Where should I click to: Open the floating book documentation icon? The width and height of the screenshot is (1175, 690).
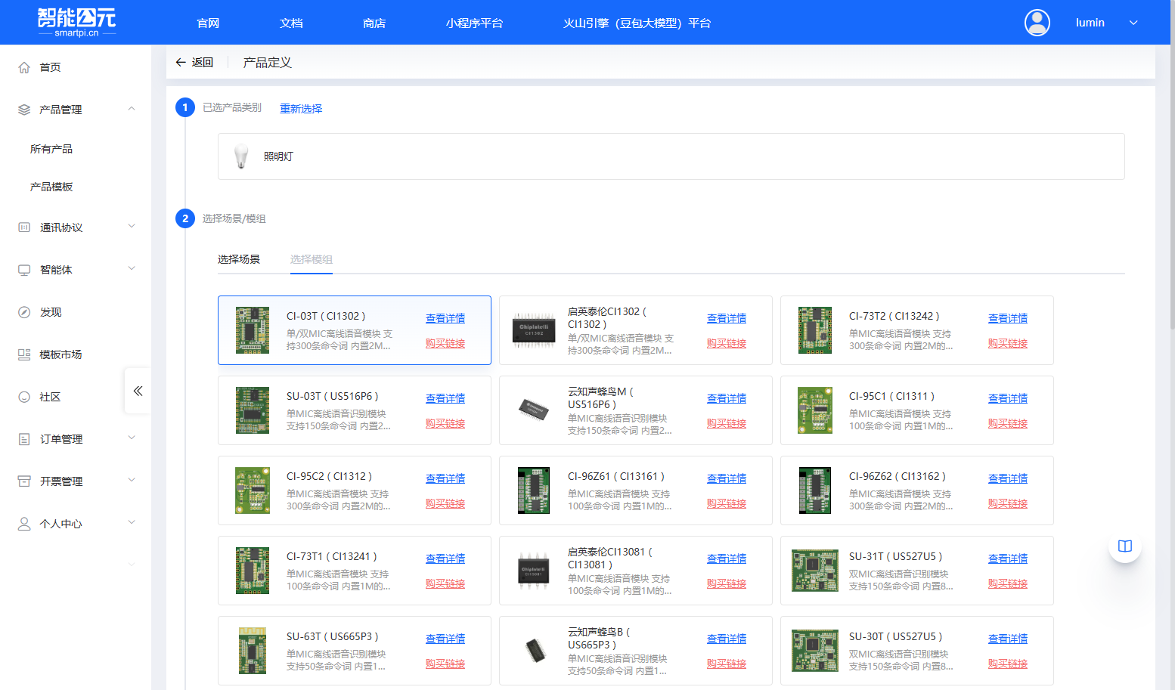coord(1124,546)
